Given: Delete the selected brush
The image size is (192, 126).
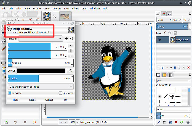Looking at the screenshot, I should pos(176,122).
